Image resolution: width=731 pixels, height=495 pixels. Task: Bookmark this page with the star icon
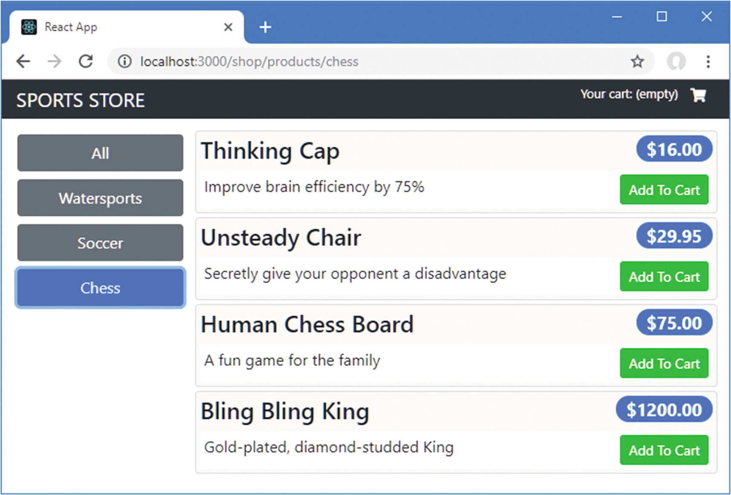637,62
